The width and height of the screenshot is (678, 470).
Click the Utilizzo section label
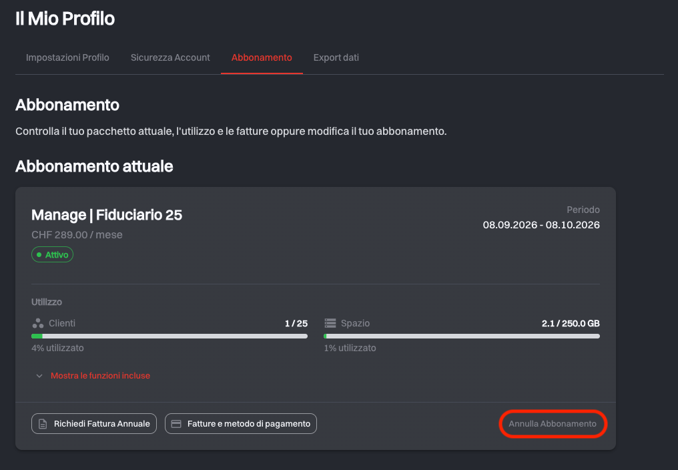pos(47,302)
